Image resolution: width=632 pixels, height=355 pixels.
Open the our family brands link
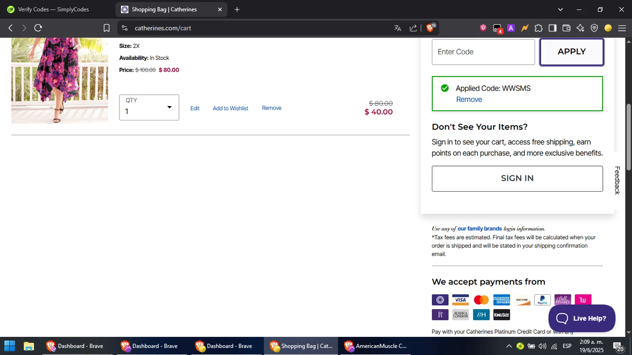(479, 229)
